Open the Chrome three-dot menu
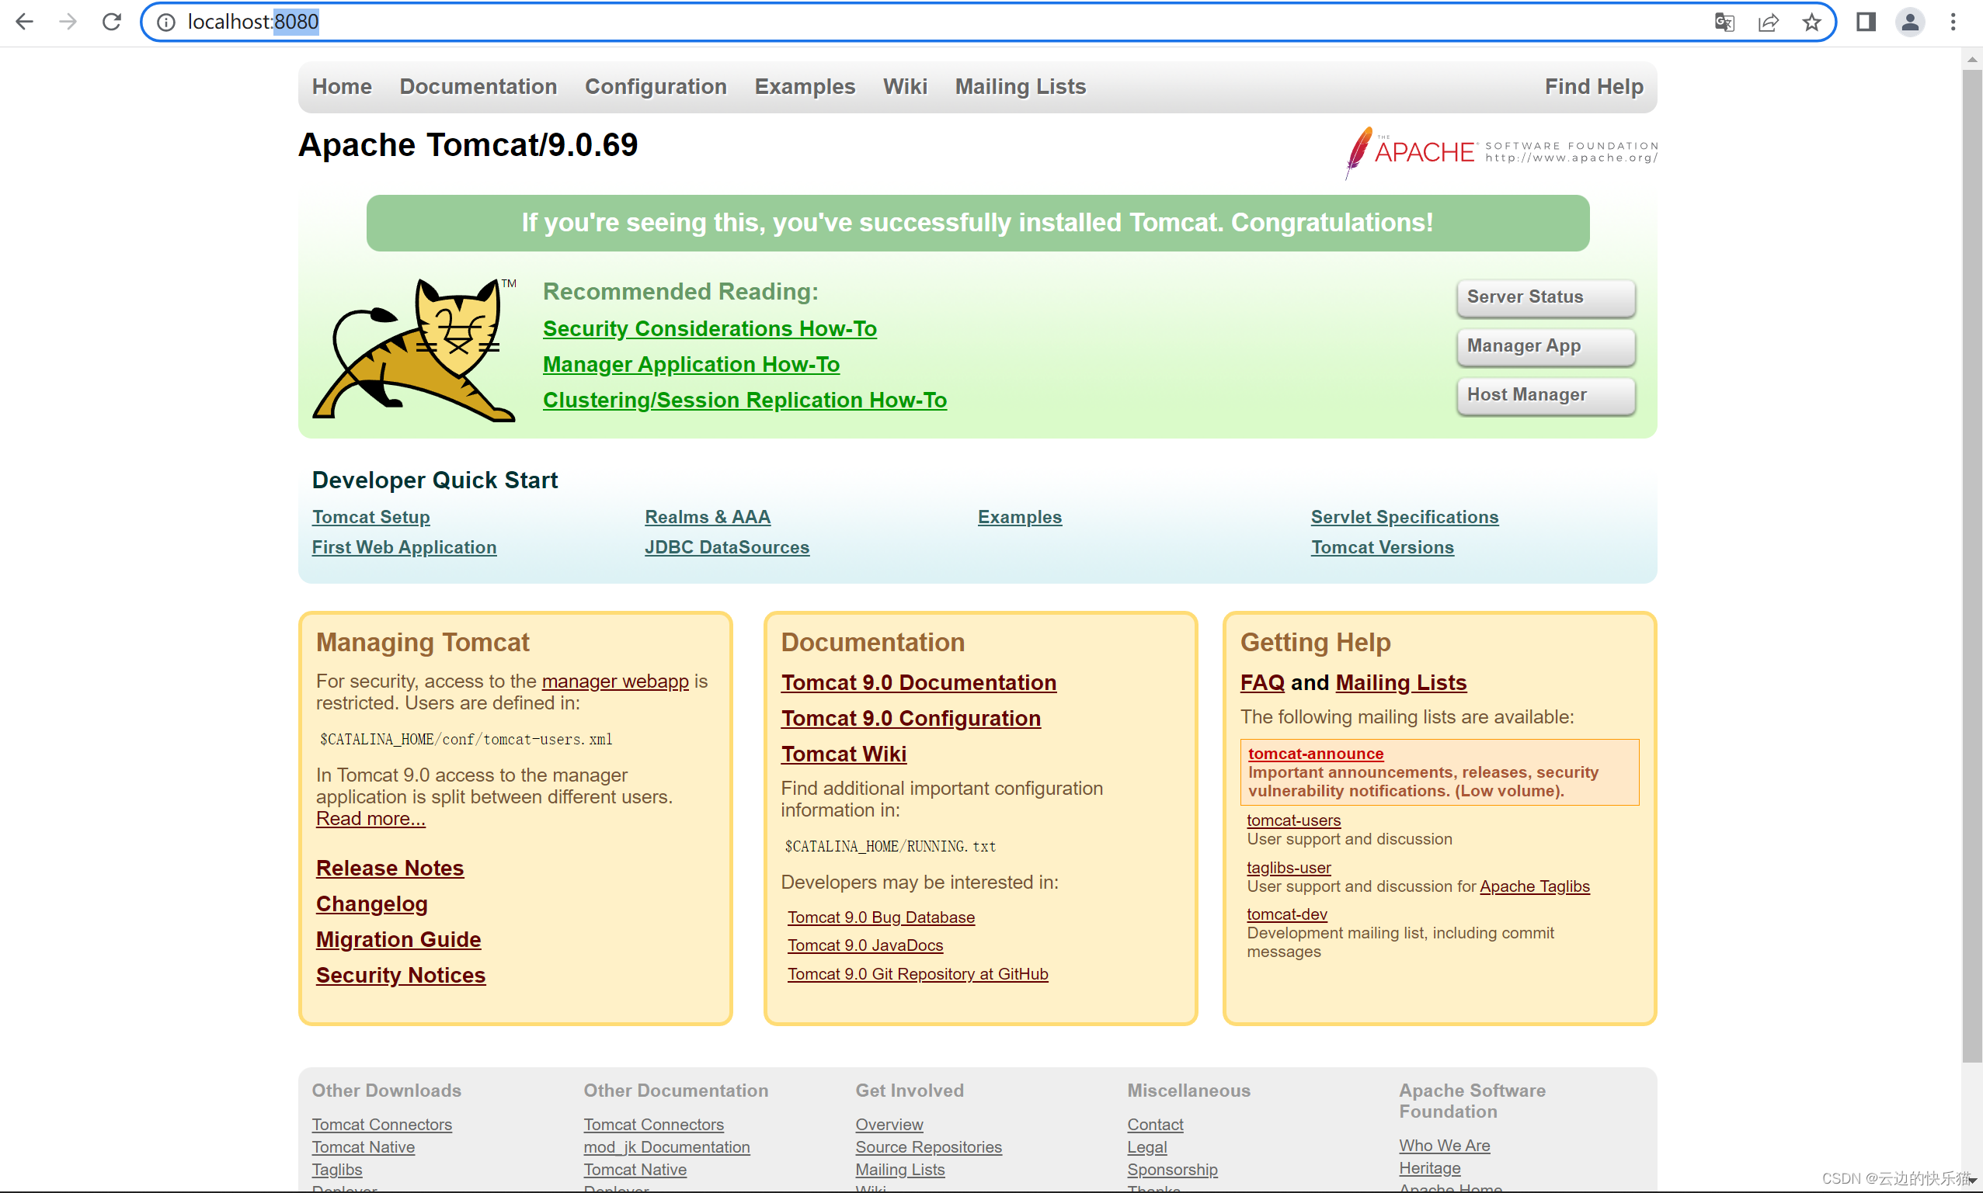The height and width of the screenshot is (1193, 1983). (1953, 22)
